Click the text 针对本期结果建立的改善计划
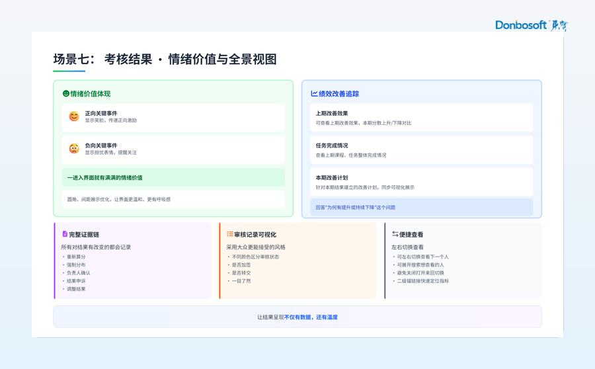This screenshot has width=595, height=369. [347, 188]
